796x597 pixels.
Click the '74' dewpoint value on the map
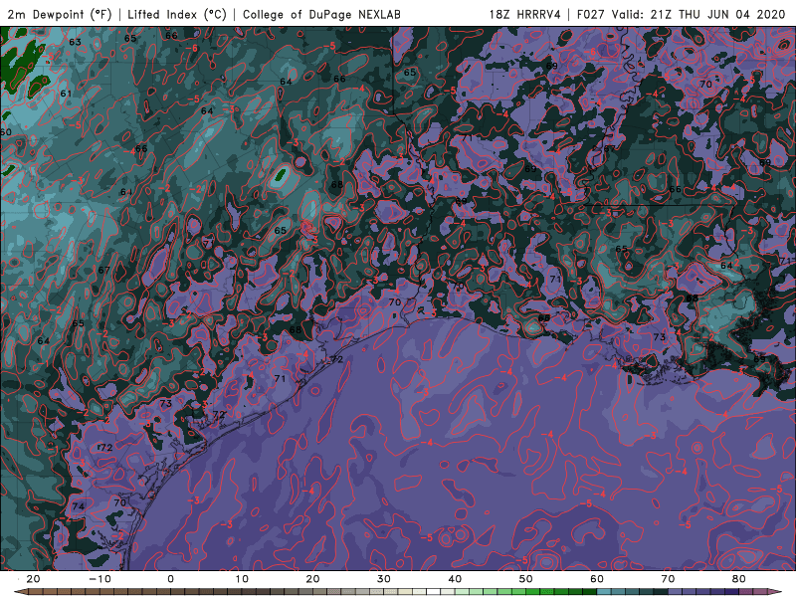click(78, 506)
